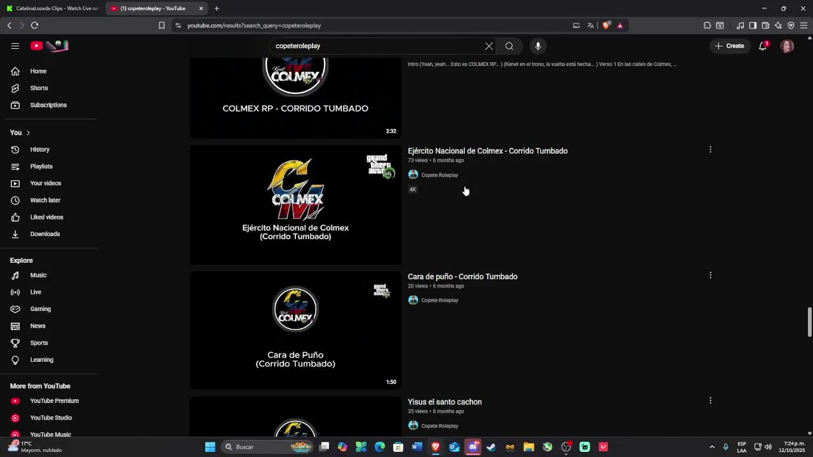This screenshot has height=457, width=813.
Task: Open browser extensions puzzle icon
Action: pos(707,25)
